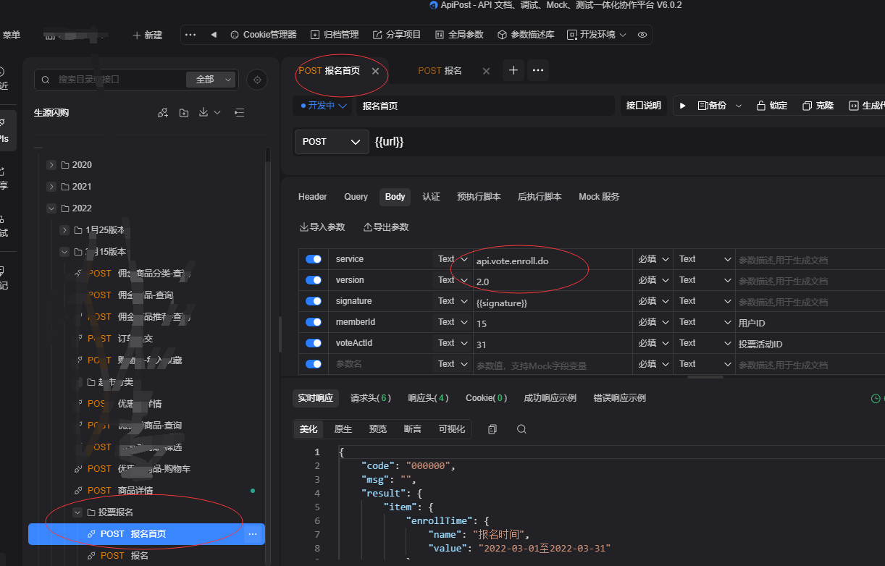Click the {{url}} request URL field
Image resolution: width=885 pixels, height=566 pixels.
click(626, 142)
